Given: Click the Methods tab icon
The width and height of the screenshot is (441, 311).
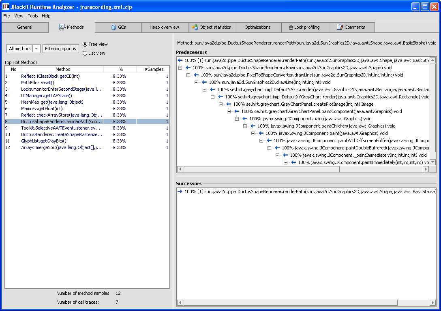Looking at the screenshot, I should click(62, 27).
